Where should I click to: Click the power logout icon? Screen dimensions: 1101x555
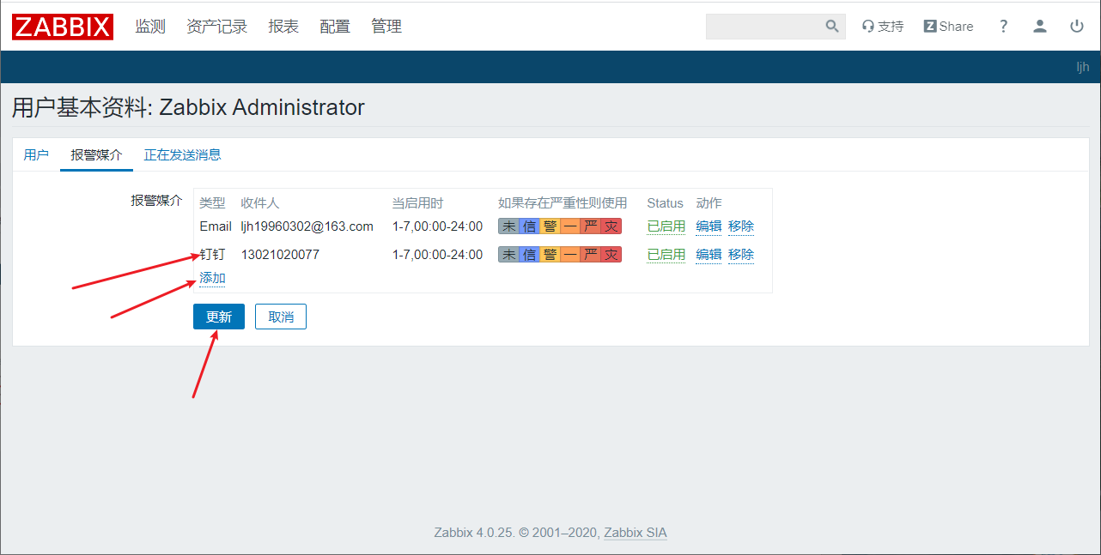[1077, 27]
